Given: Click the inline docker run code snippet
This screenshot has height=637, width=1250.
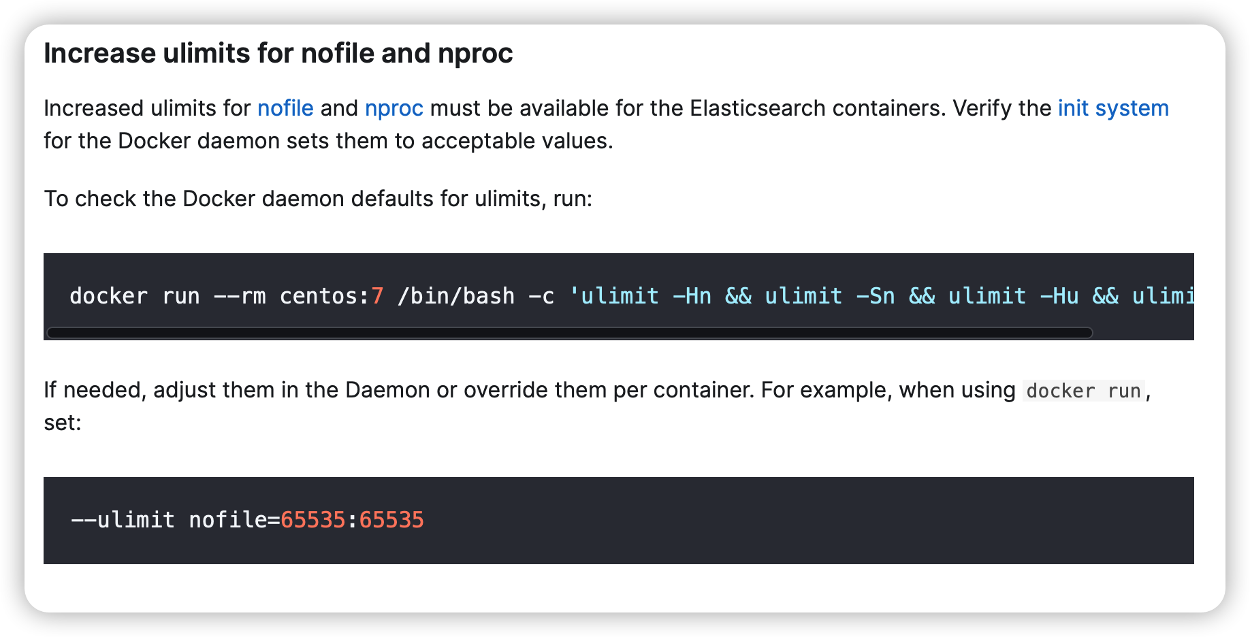Looking at the screenshot, I should click(x=1083, y=391).
